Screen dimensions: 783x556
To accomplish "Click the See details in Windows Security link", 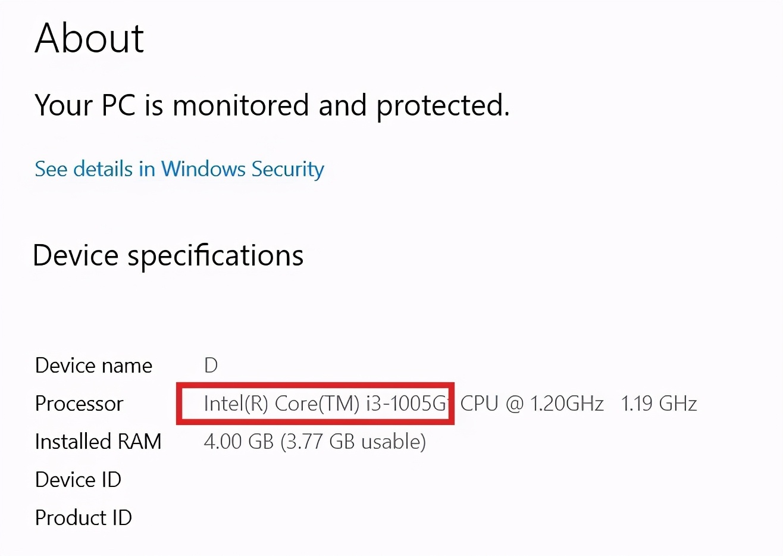I will pos(178,169).
